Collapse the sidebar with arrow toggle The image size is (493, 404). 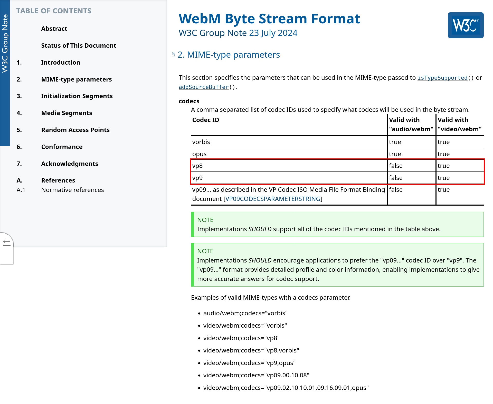pos(6,243)
